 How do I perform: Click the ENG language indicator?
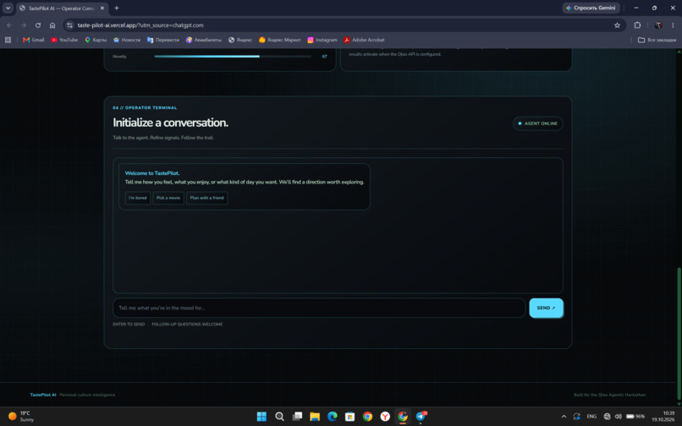[x=591, y=417]
